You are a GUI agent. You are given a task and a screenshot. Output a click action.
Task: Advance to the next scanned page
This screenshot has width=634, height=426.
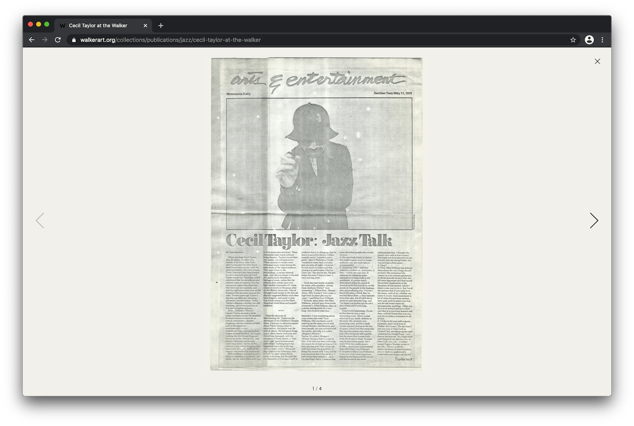(x=594, y=220)
